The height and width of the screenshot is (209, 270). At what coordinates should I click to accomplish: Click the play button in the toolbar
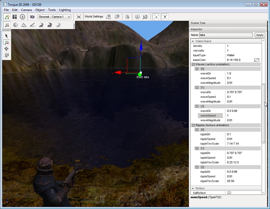pos(22,17)
